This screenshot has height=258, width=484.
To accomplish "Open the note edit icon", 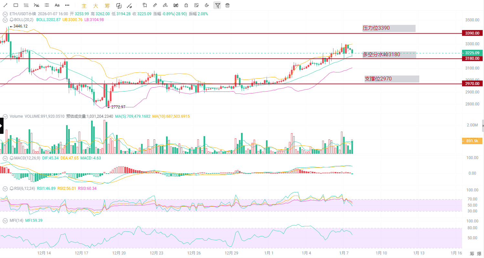I will tap(196, 5).
